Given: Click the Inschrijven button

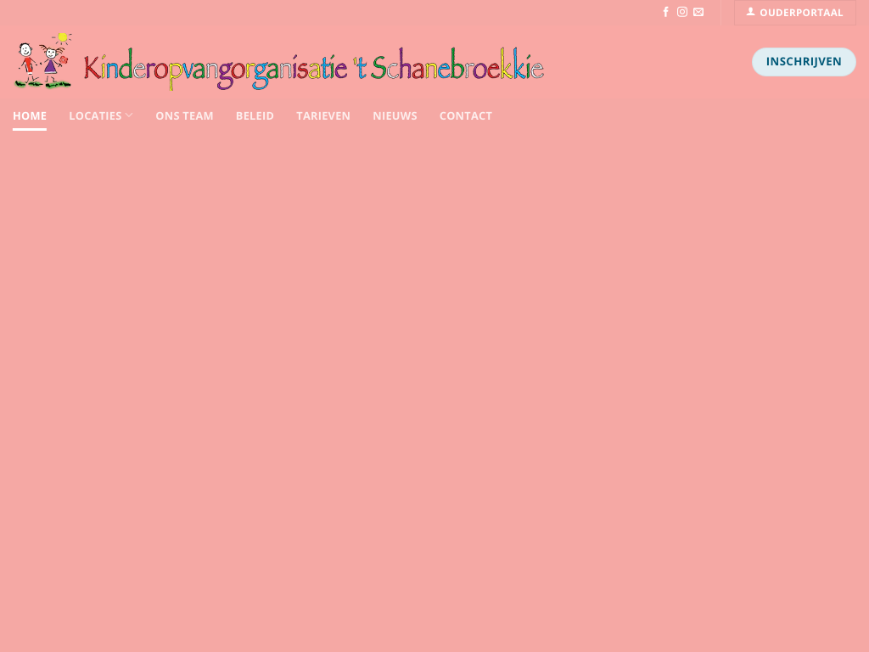Looking at the screenshot, I should point(804,61).
